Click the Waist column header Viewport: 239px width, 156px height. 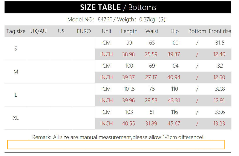(152, 31)
